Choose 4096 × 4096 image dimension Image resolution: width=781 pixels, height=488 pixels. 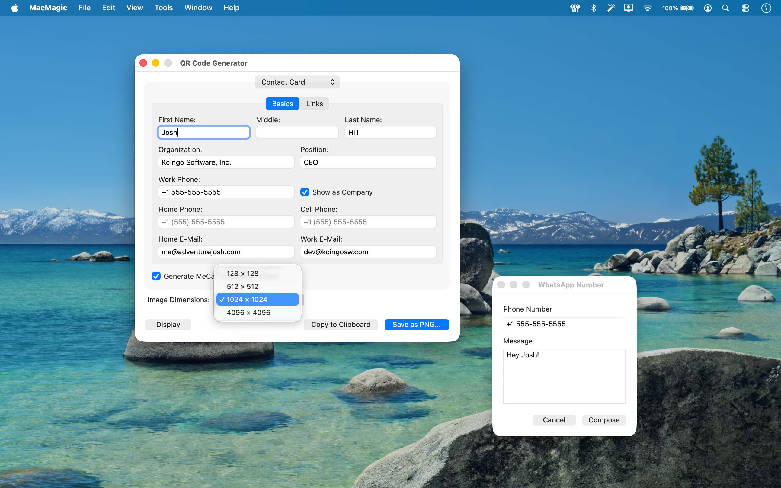pyautogui.click(x=248, y=312)
